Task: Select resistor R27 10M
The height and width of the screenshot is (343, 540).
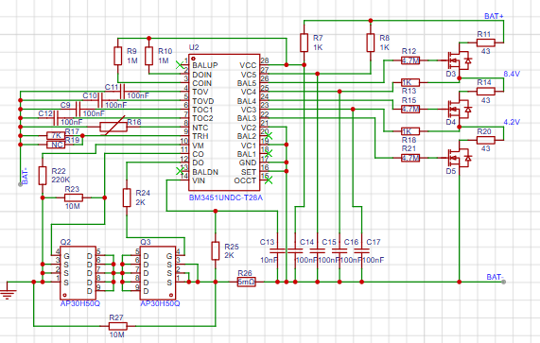Action: point(118,326)
